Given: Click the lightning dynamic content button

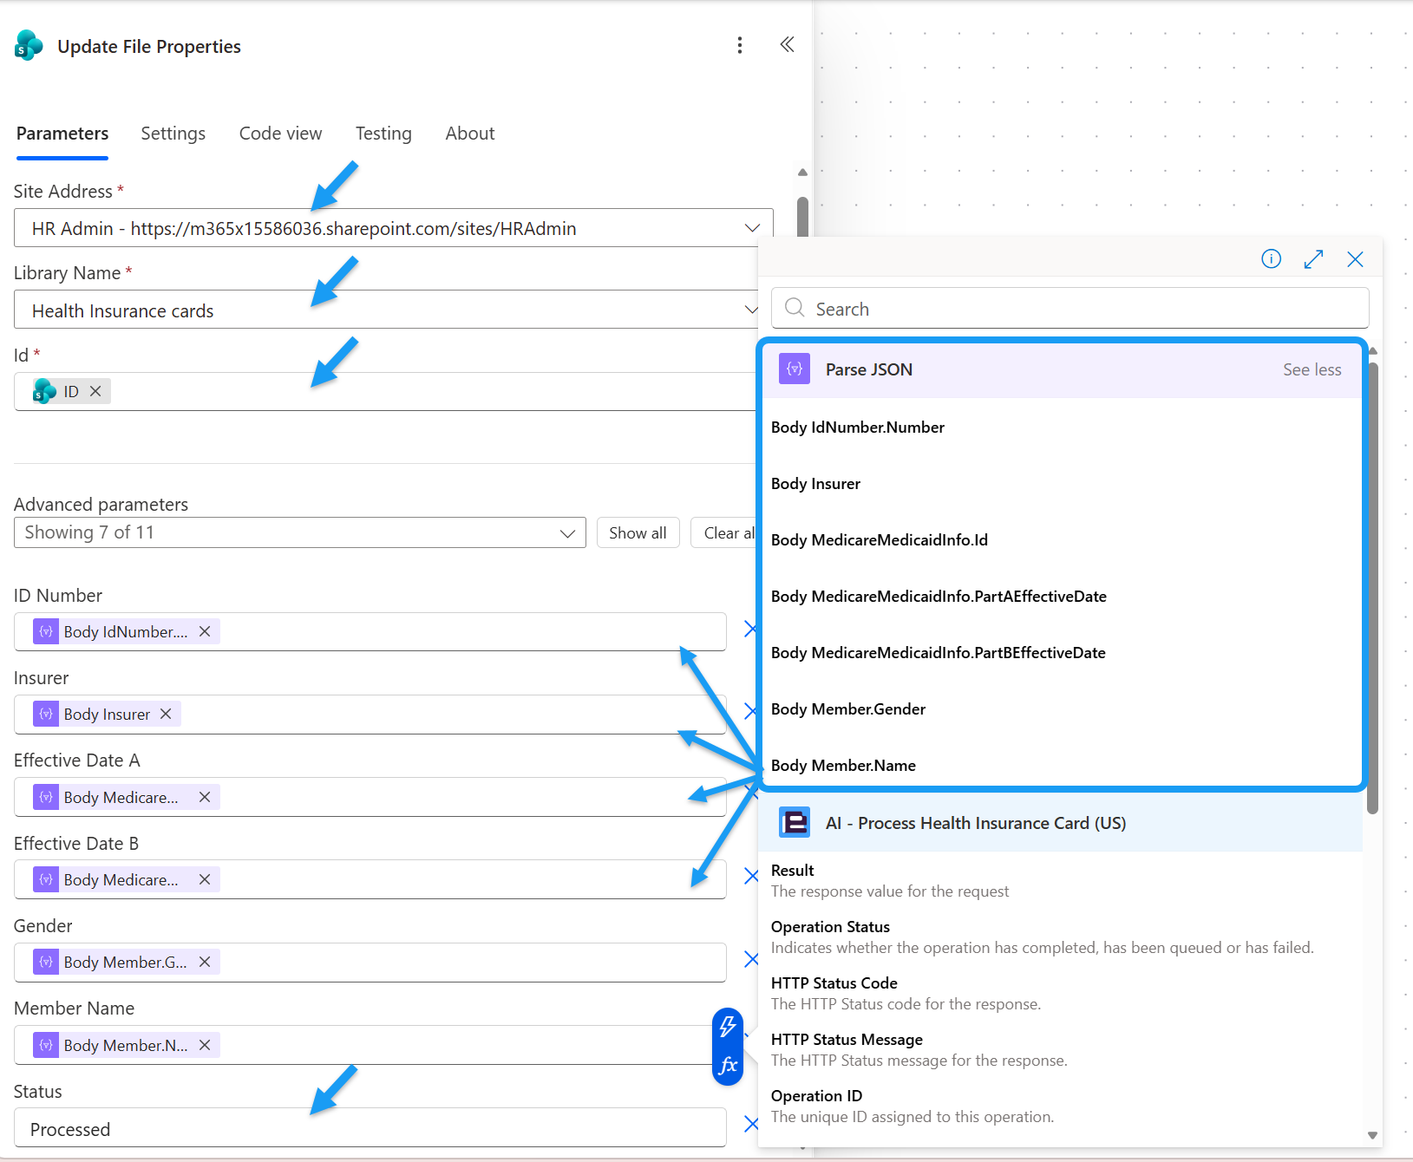Looking at the screenshot, I should (x=728, y=1027).
